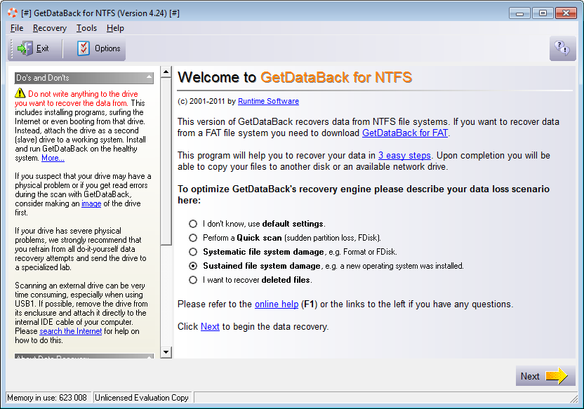Click the yellow Next arrow icon
584x409 pixels.
pos(557,376)
